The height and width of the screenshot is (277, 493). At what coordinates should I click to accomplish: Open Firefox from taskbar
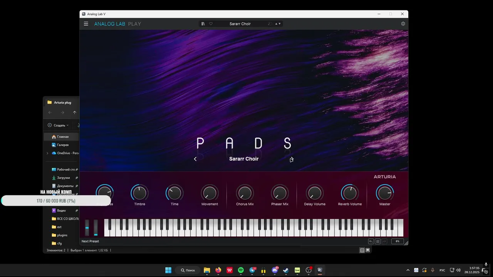click(x=218, y=270)
